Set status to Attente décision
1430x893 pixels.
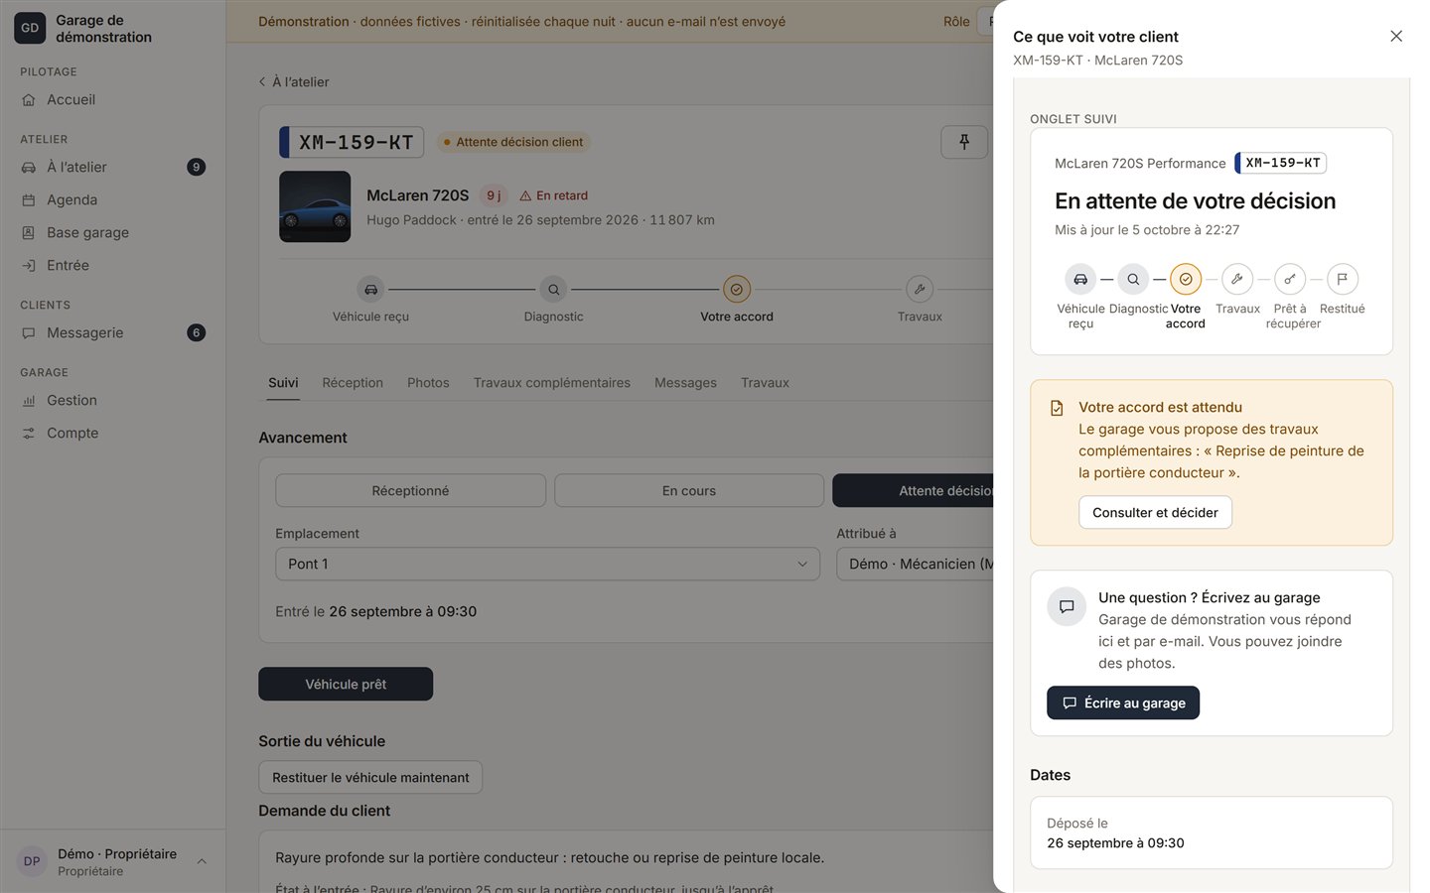[913, 490]
